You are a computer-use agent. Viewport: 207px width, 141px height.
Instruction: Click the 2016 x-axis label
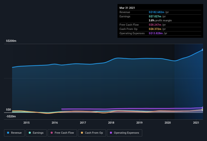[x=55, y=123]
